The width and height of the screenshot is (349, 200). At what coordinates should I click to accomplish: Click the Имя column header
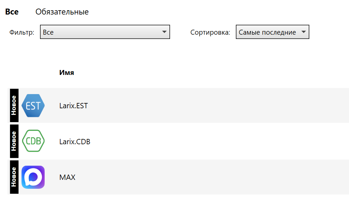click(x=67, y=73)
